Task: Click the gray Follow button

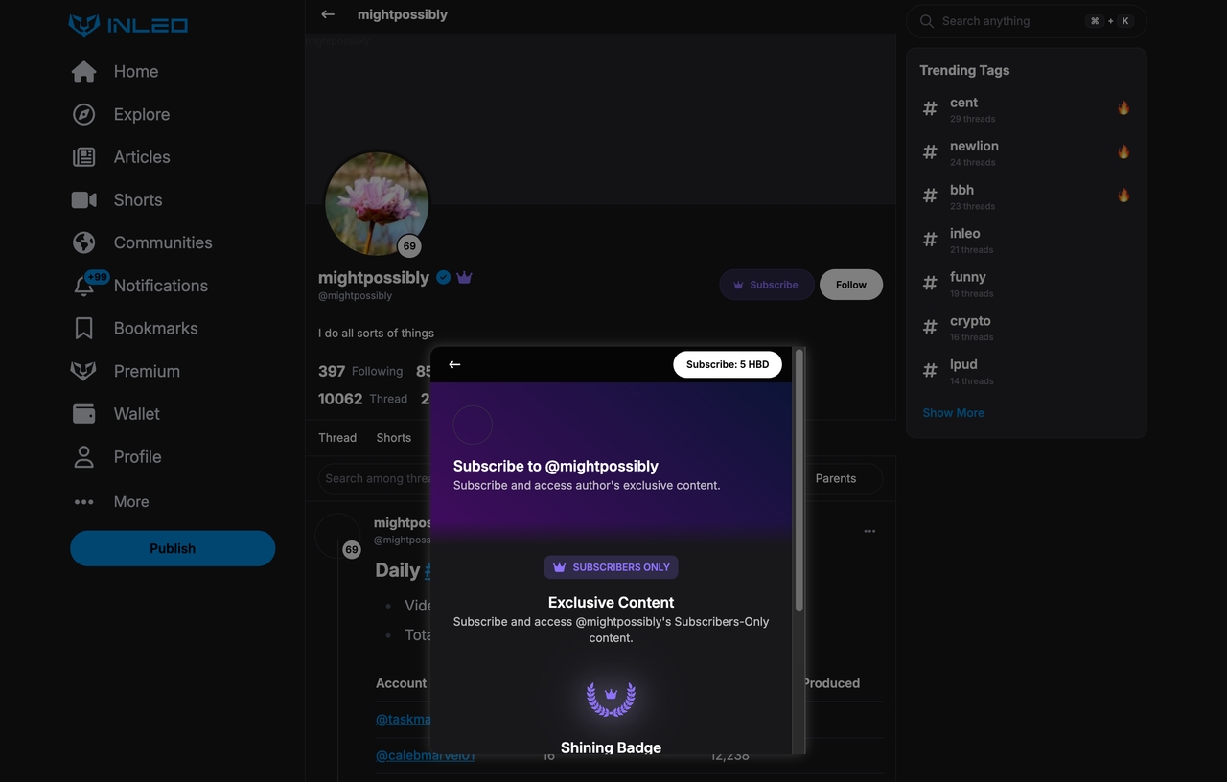Action: (850, 285)
